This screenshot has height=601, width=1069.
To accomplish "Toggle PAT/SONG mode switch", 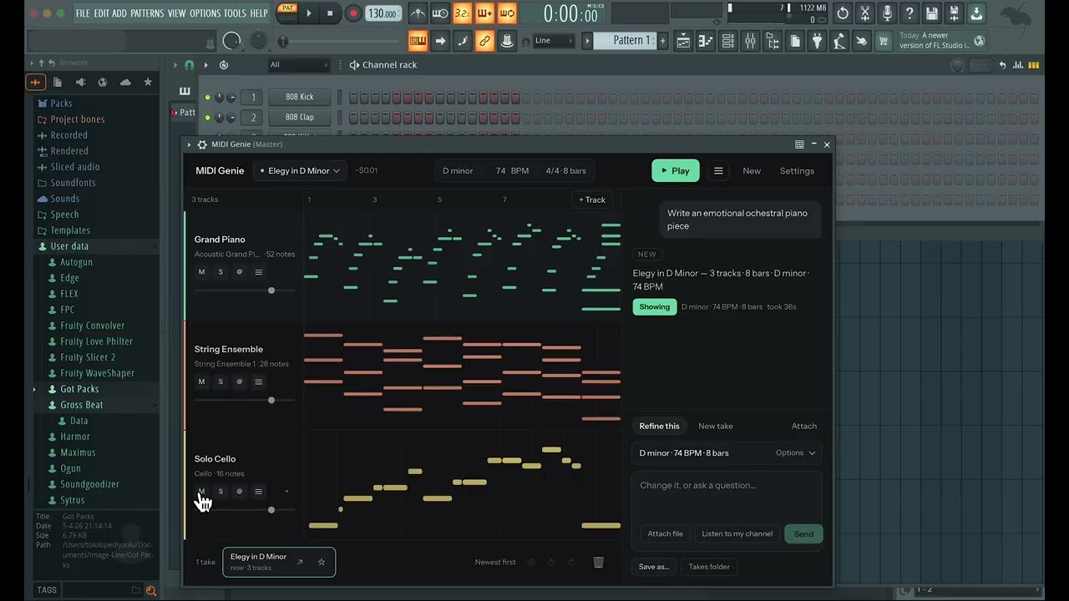I will point(287,13).
